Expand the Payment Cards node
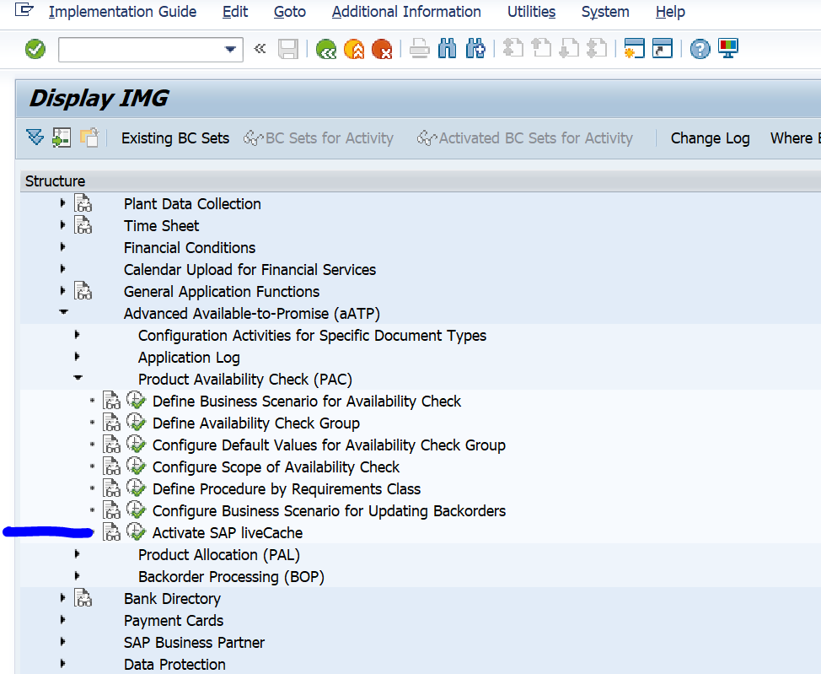Screen dimensions: 821x674 click(63, 620)
